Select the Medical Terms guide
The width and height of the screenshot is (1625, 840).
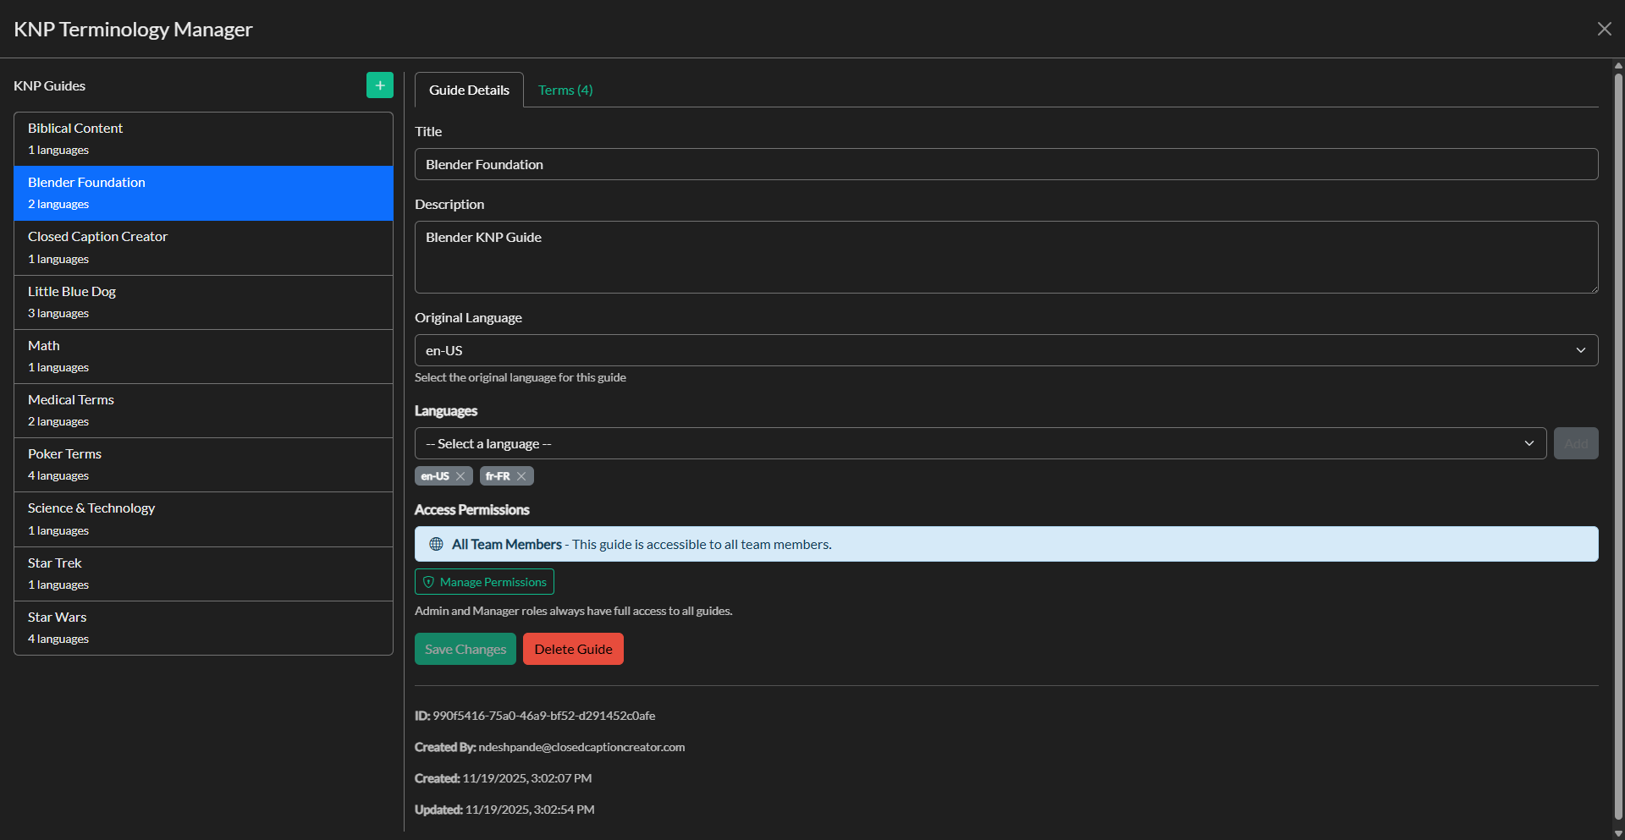(203, 410)
